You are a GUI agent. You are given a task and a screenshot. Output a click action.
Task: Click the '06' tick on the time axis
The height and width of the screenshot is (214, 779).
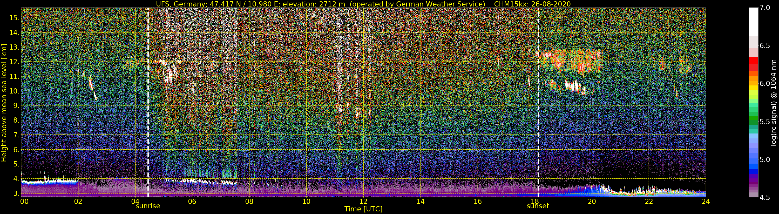[192, 201]
